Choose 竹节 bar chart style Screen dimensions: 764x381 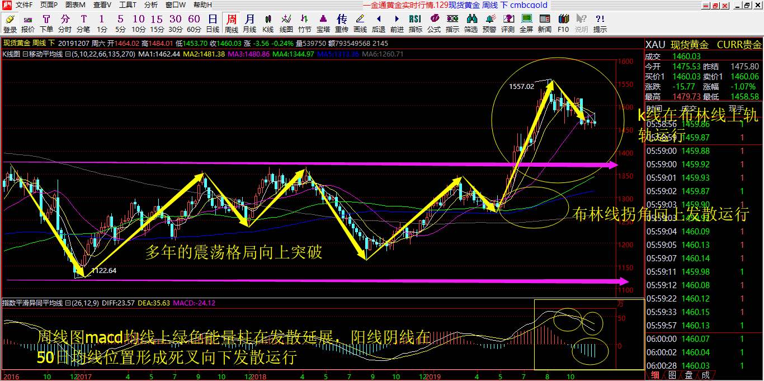305,23
